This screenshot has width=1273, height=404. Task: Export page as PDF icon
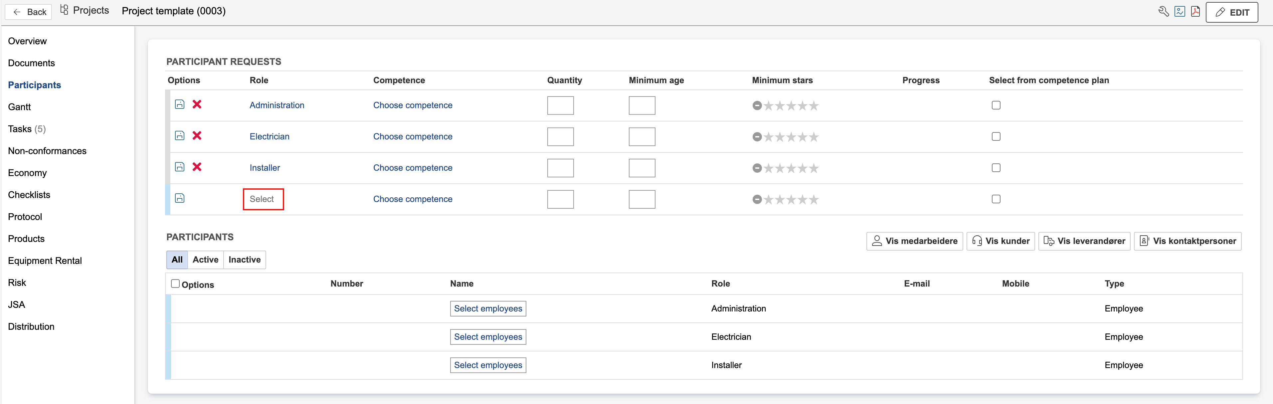(x=1195, y=11)
